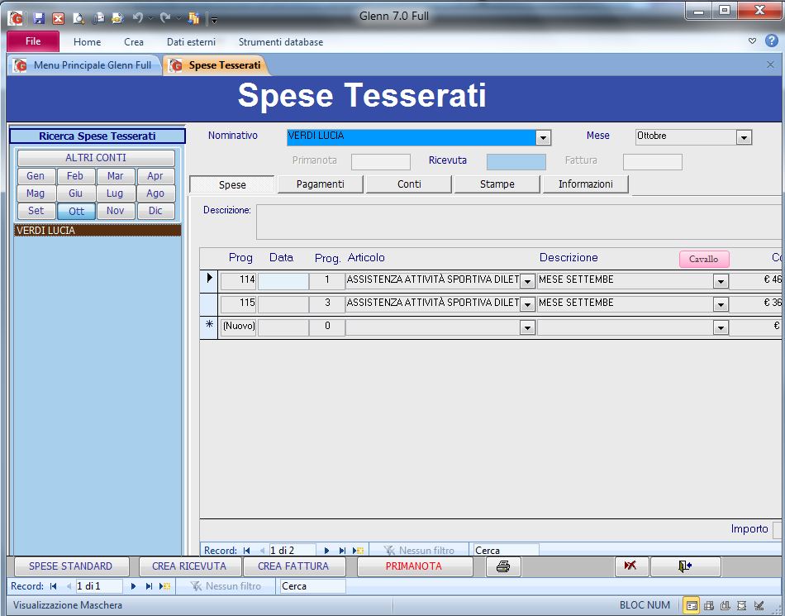Switch to the Stampe tab
Screen dimensions: 785x616
497,184
